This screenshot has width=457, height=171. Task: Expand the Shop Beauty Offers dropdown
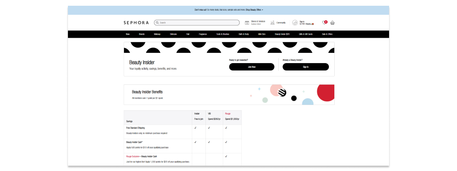(254, 10)
